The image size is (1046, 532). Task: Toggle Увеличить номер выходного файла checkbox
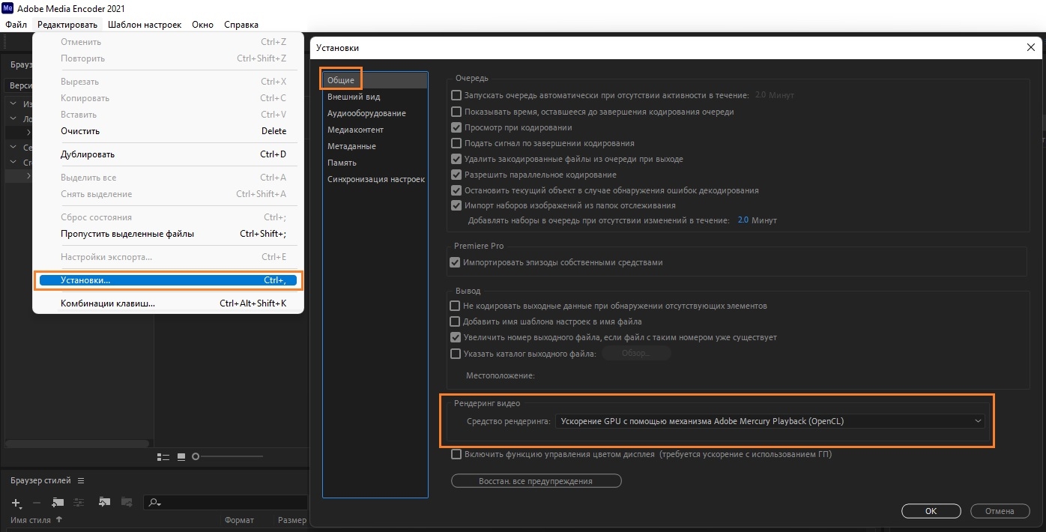point(455,337)
